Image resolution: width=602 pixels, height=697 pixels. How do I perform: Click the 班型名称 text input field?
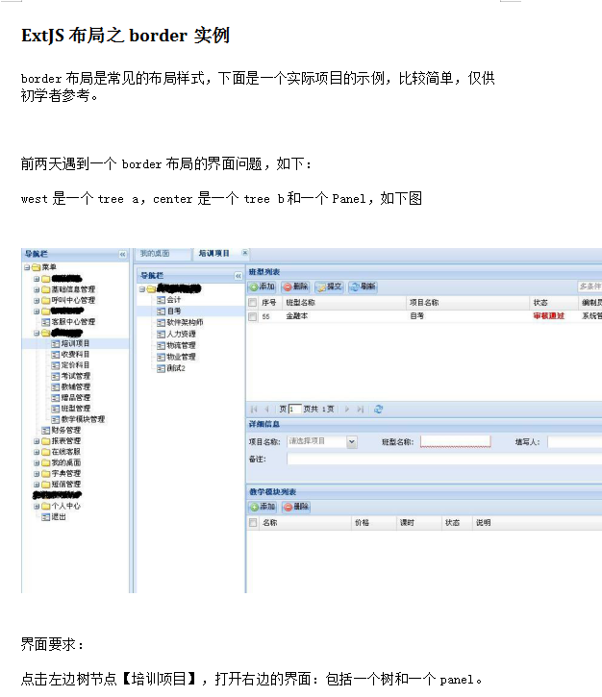tap(455, 441)
